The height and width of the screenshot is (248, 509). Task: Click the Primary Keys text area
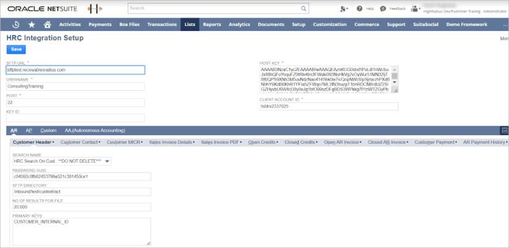click(82, 232)
